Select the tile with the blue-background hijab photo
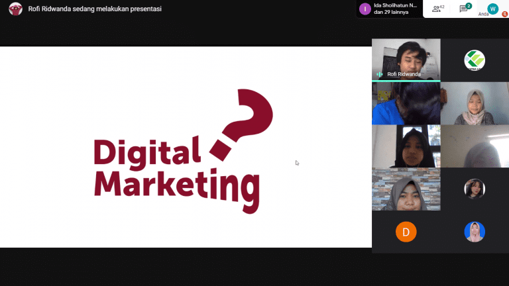The width and height of the screenshot is (509, 286). (x=475, y=232)
